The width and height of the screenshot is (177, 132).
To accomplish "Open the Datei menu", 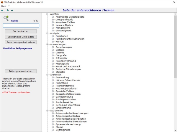I will [4, 6].
